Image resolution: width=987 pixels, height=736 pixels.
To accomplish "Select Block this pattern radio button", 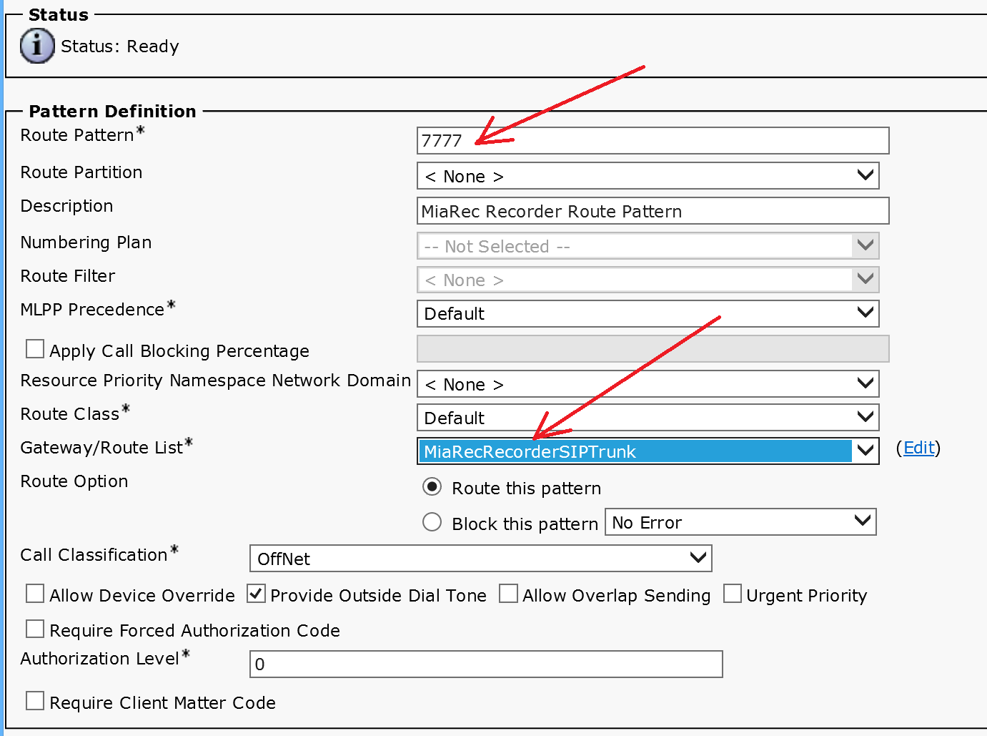I will tap(432, 522).
